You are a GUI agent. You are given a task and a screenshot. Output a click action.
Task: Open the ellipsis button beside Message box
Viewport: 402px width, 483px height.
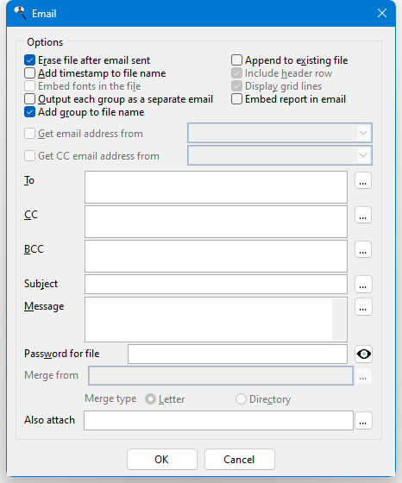(x=363, y=307)
